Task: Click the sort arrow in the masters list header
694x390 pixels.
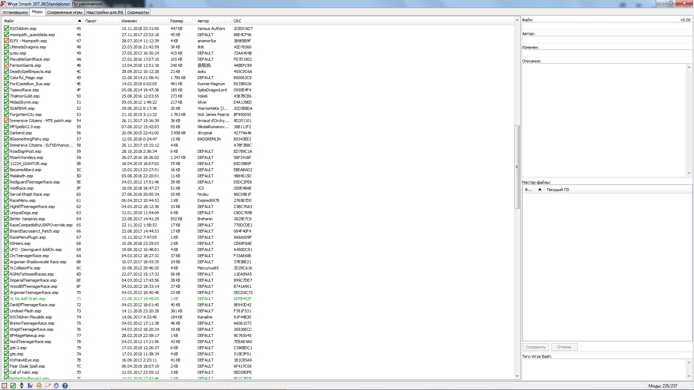Action: [540, 190]
